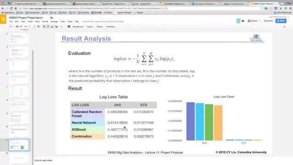This screenshot has width=293, height=165.
Task: Open the Layout dropdown in the toolbar
Action: (90, 27)
